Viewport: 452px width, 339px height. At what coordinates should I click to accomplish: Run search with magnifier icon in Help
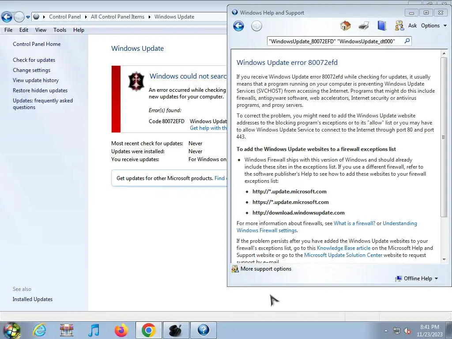click(x=407, y=41)
